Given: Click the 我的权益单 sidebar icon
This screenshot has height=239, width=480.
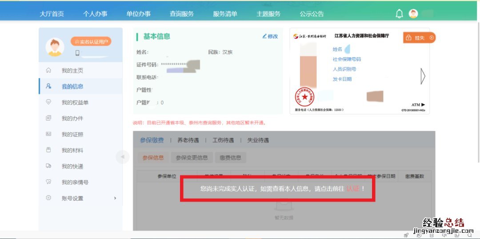Looking at the screenshot, I should point(49,102).
